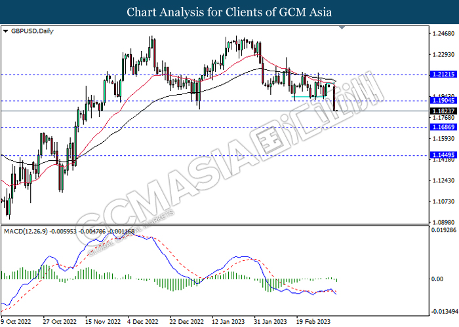Click the 27 Oct 2022 date label

click(60, 322)
